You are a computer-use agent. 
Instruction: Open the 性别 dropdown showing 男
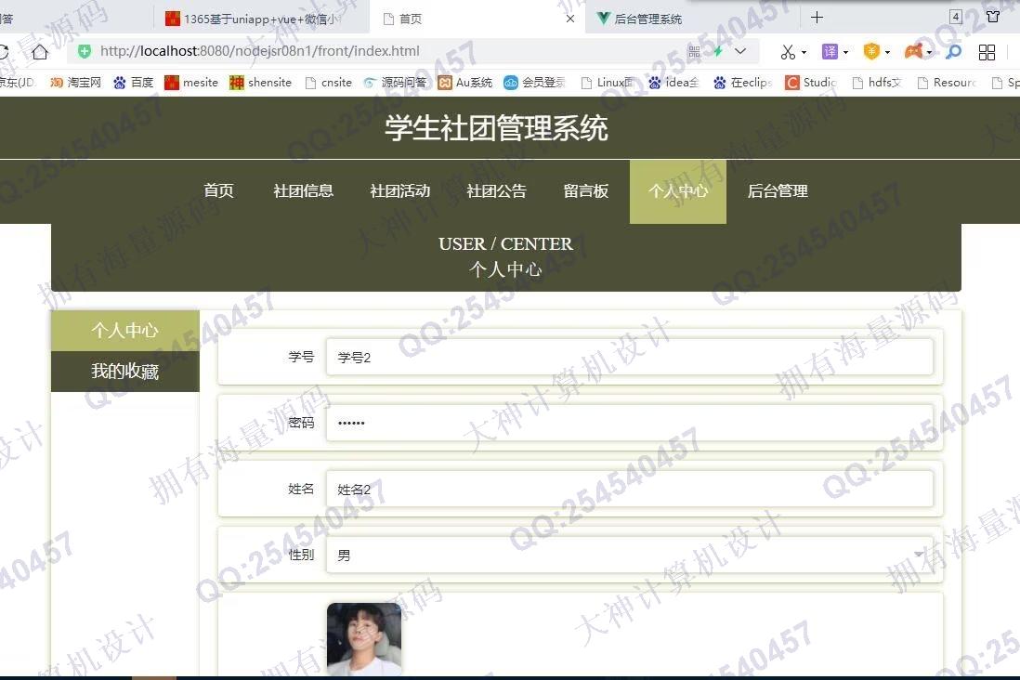tap(630, 556)
